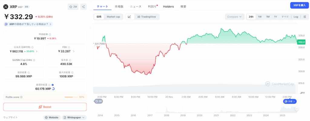
Task: Open the chart settings menu icon
Action: [305, 17]
